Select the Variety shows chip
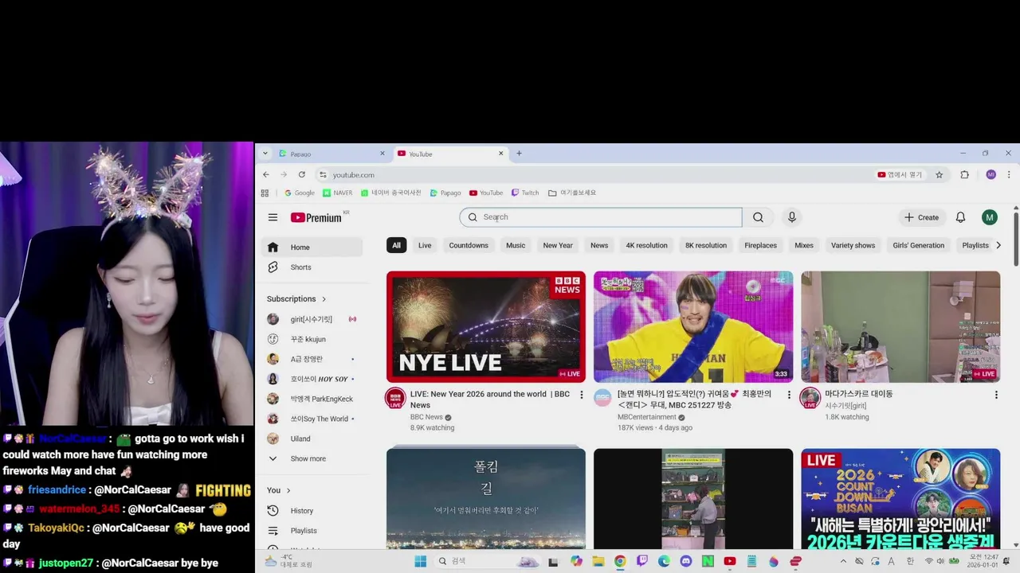The height and width of the screenshot is (573, 1020). pos(853,245)
